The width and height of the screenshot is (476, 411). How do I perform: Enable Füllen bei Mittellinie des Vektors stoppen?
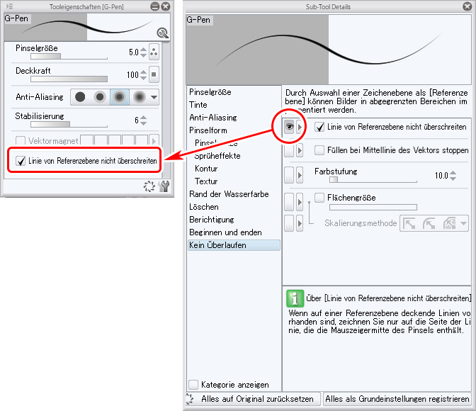pyautogui.click(x=319, y=150)
